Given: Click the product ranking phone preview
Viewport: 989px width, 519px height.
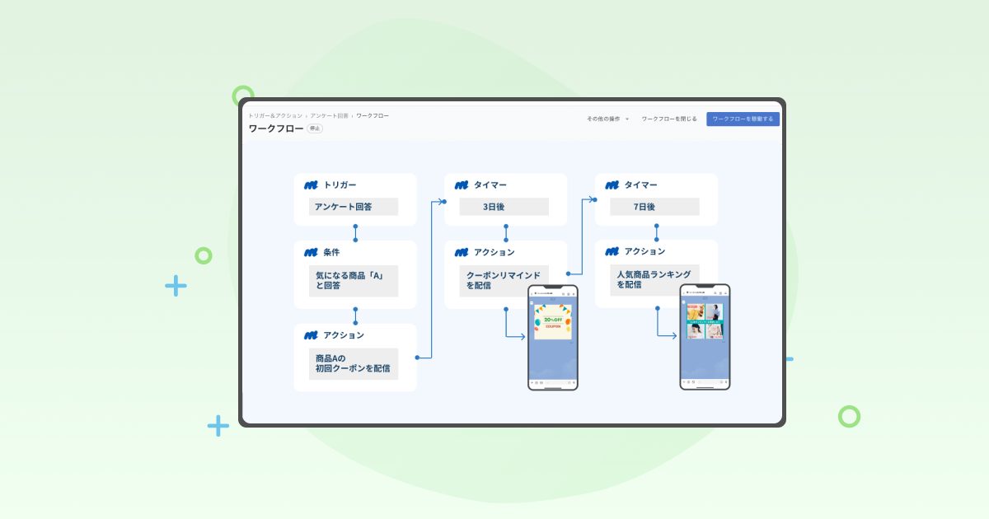Looking at the screenshot, I should pos(705,337).
